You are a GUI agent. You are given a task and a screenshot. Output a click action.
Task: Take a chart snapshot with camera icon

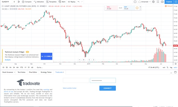[162, 2]
